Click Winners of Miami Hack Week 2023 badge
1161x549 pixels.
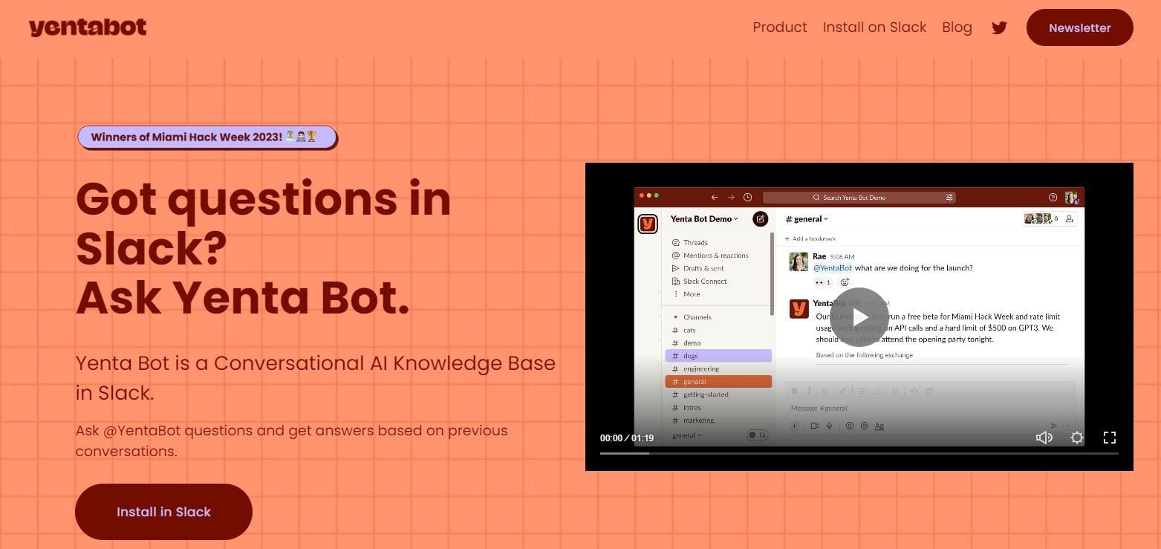tap(207, 137)
